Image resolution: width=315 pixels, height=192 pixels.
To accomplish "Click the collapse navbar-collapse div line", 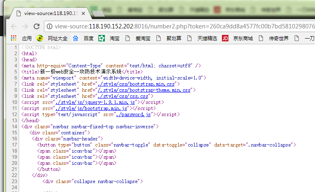I will click(93, 181).
